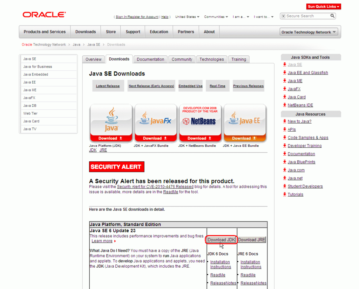359x289 pixels.
Task: Click the red arrow icon beside NetBeans IDE
Action: coord(285,105)
